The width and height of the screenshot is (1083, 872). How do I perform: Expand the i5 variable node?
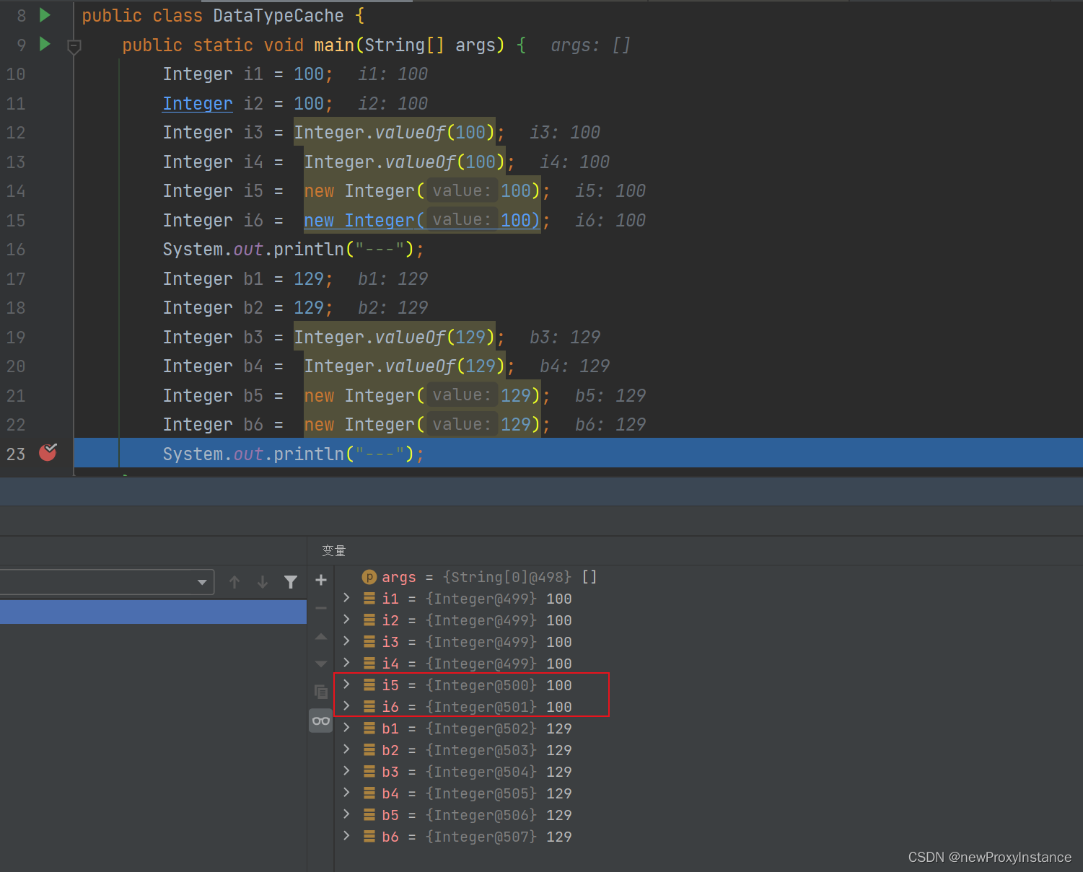tap(347, 684)
